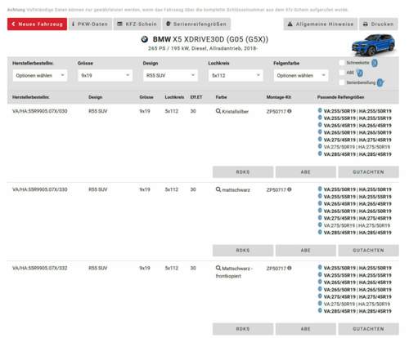Click magnifier icon beside Kristallsilber
This screenshot has height=338, width=409.
tap(218, 111)
